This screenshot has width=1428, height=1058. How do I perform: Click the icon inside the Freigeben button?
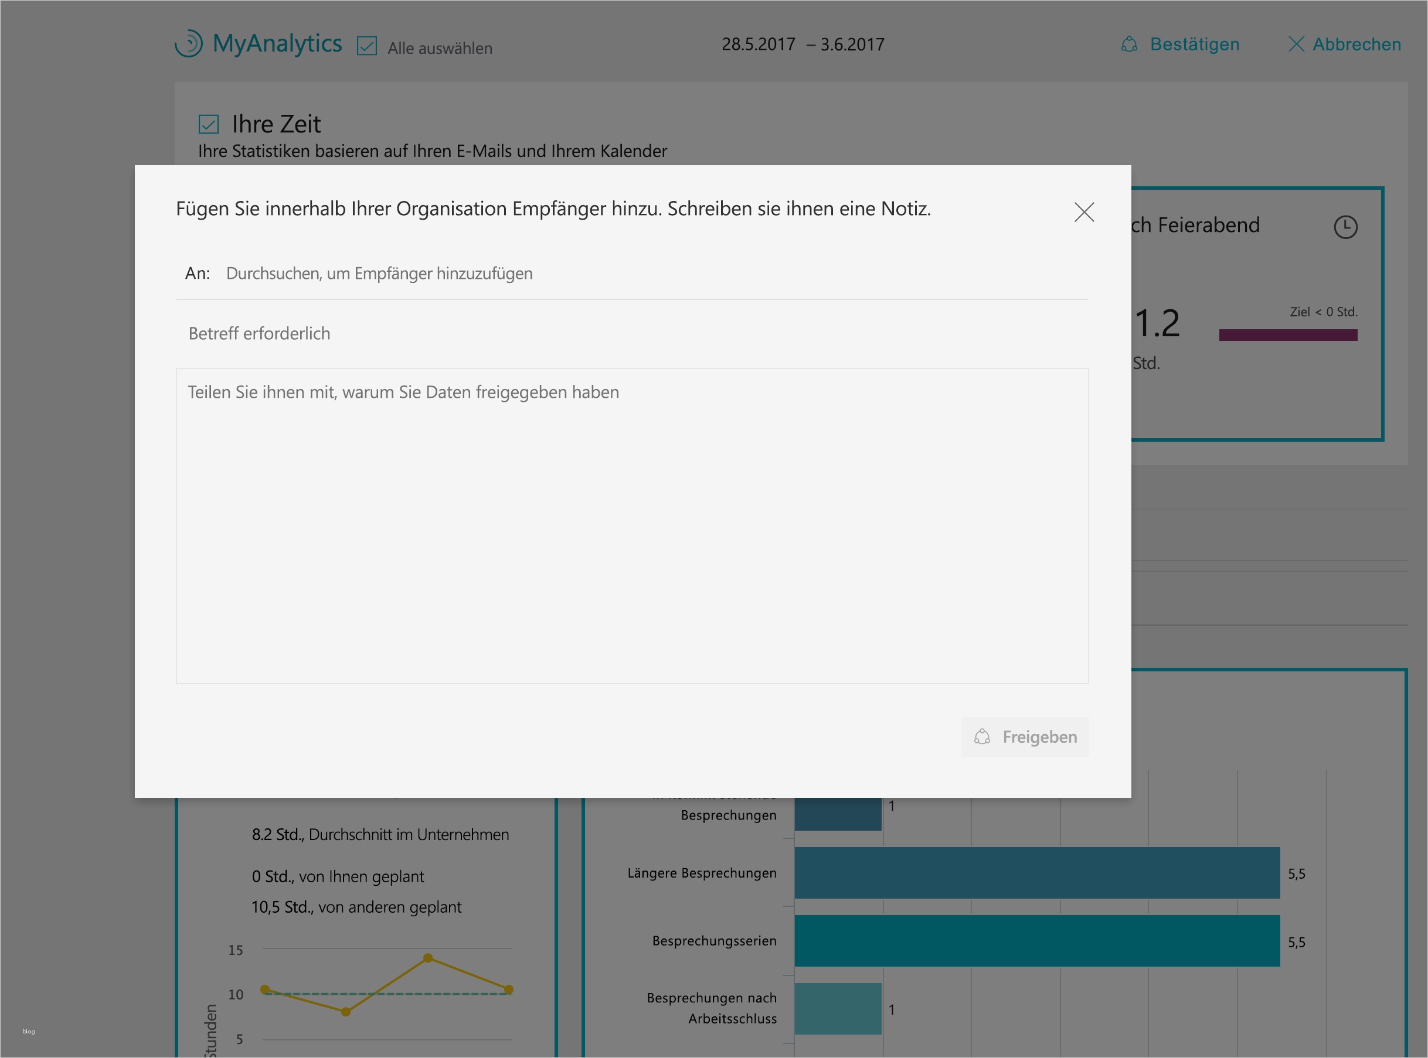[982, 736]
